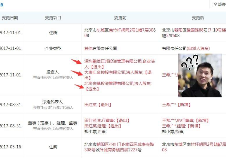Click the third red arrow near 北京宋基
Viewport: 226px width, 158px height.
(79, 86)
